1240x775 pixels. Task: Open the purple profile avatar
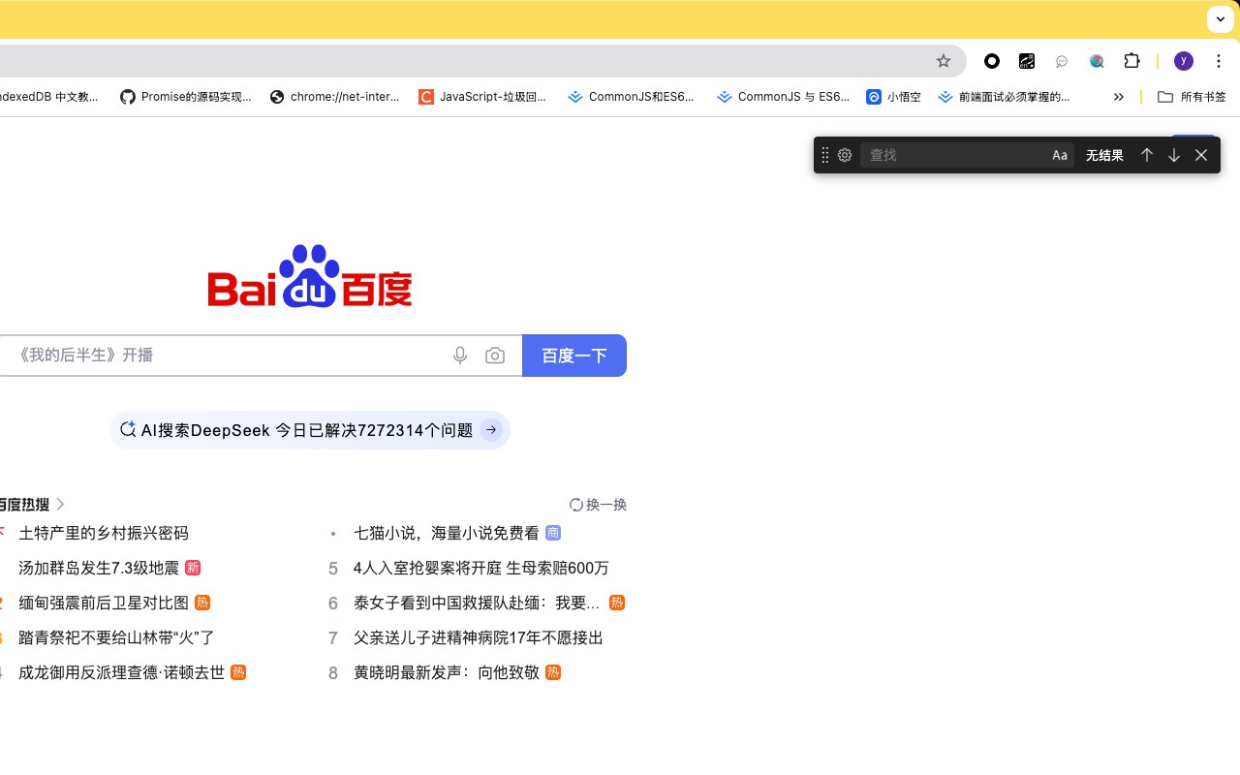point(1184,61)
